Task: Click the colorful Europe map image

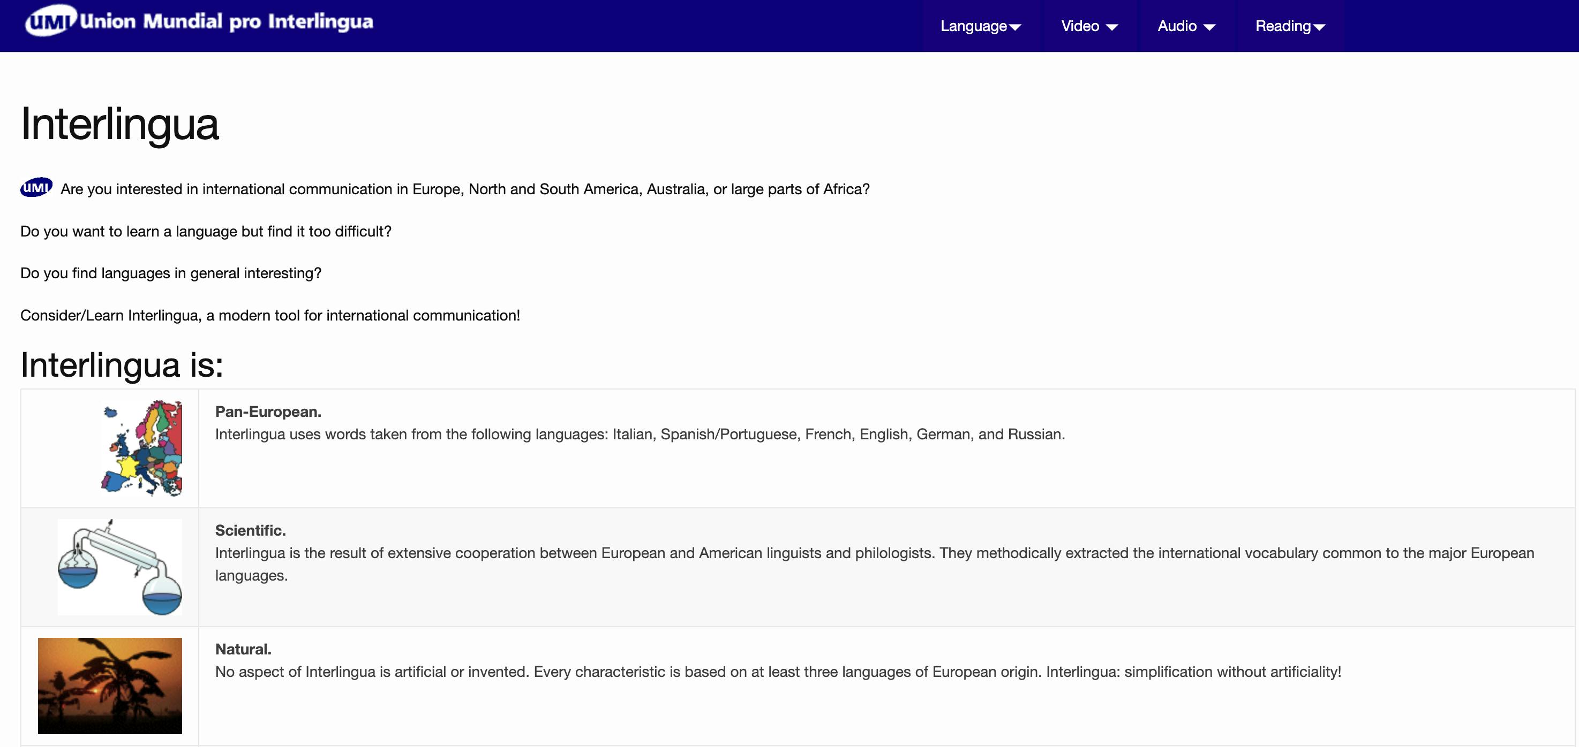Action: 142,447
